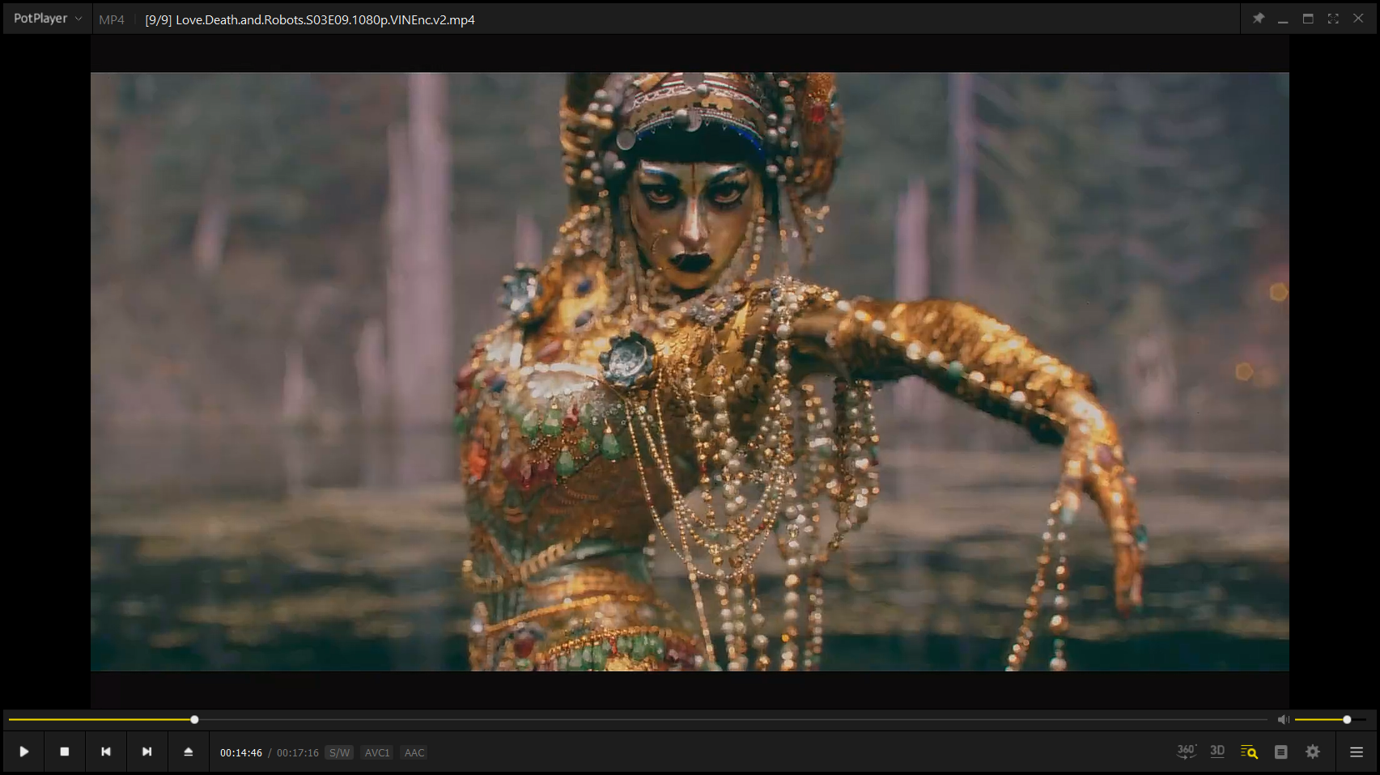Pin the player window always on top
This screenshot has width=1380, height=775.
(x=1259, y=19)
